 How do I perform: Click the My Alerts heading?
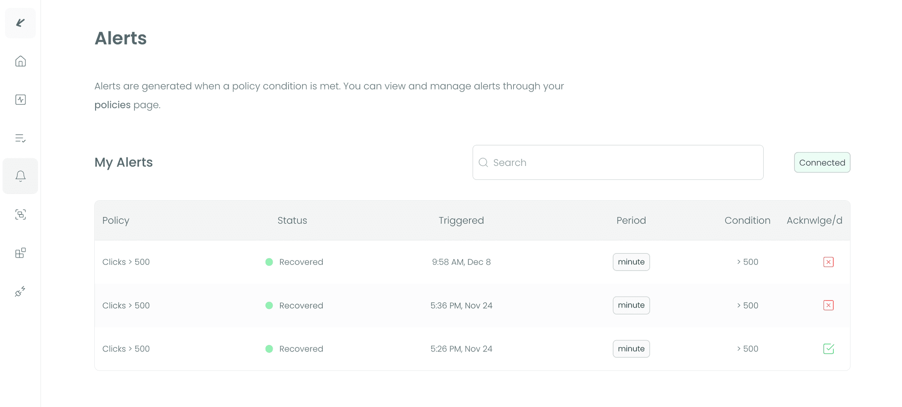tap(123, 162)
